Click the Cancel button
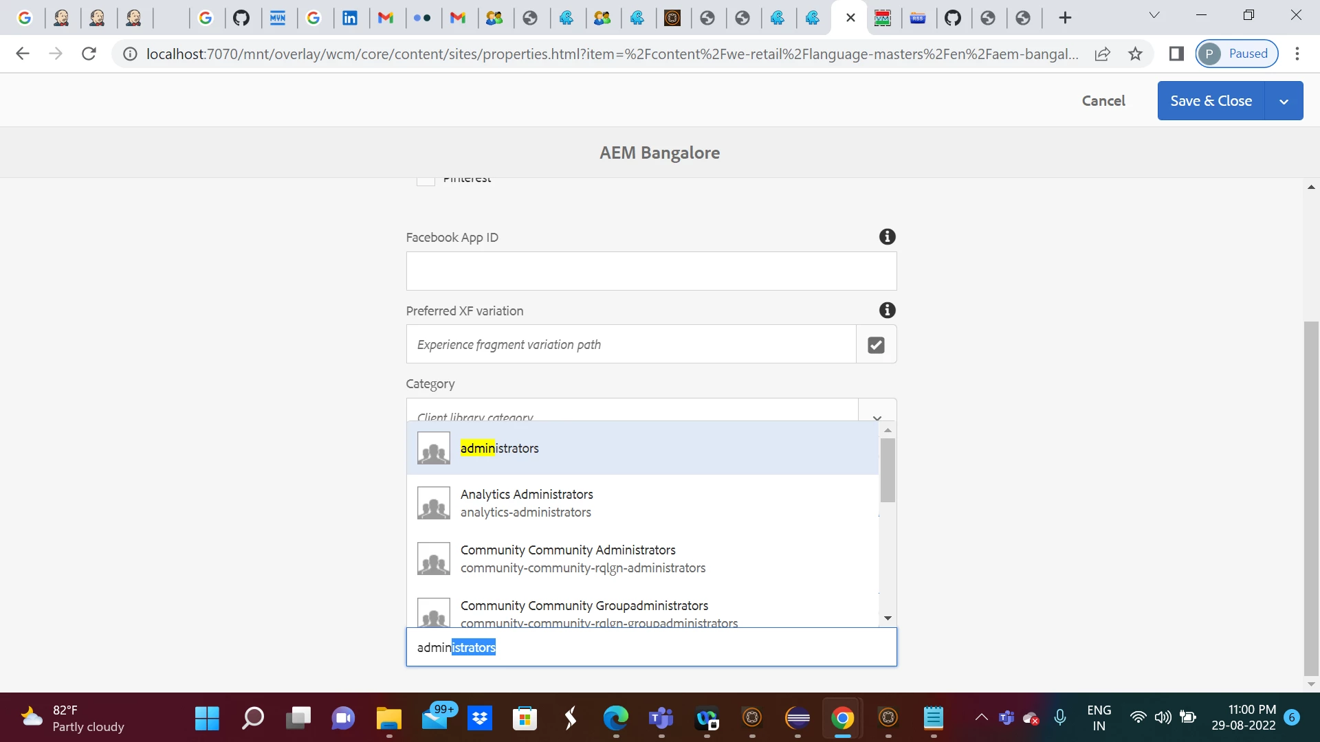The height and width of the screenshot is (742, 1320). click(1103, 101)
